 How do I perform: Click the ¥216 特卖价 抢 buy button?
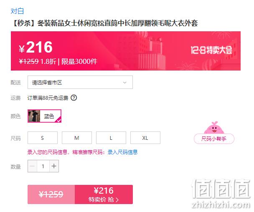pyautogui.click(x=104, y=194)
